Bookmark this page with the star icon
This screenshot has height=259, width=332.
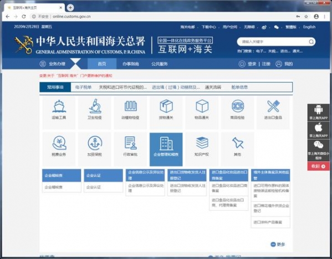pos(306,17)
